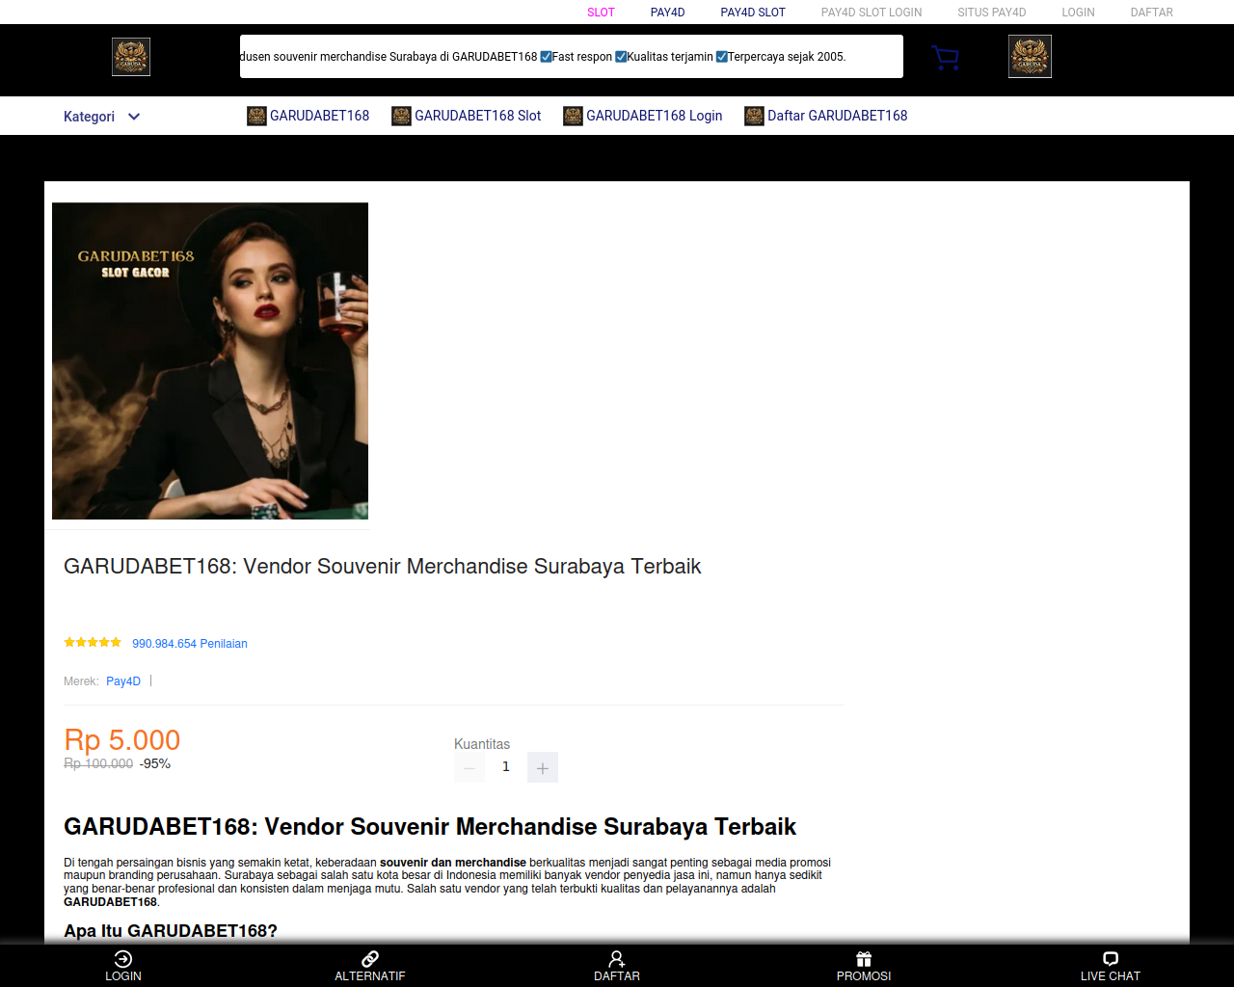Image resolution: width=1234 pixels, height=987 pixels.
Task: Click the Rp 5.000 price text
Action: (x=122, y=740)
